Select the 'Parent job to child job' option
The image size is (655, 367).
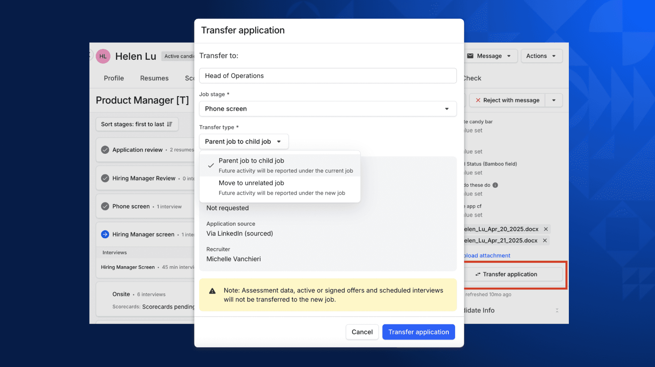[251, 161]
